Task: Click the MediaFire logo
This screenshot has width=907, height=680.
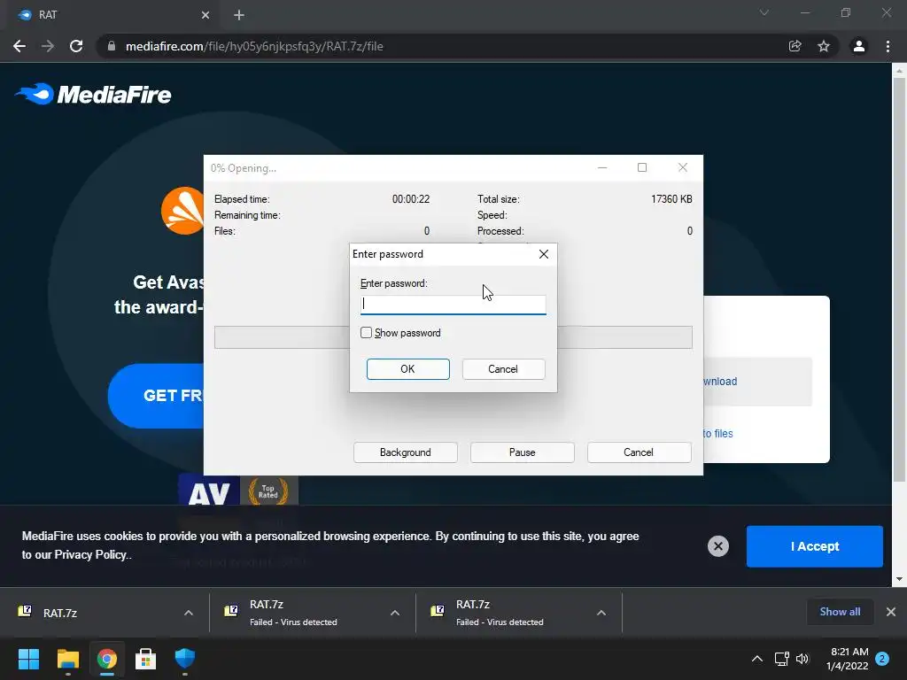Action: [92, 94]
